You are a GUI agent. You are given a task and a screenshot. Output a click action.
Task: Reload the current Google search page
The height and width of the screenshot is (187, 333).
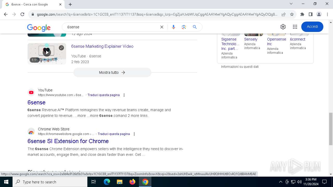[22, 14]
